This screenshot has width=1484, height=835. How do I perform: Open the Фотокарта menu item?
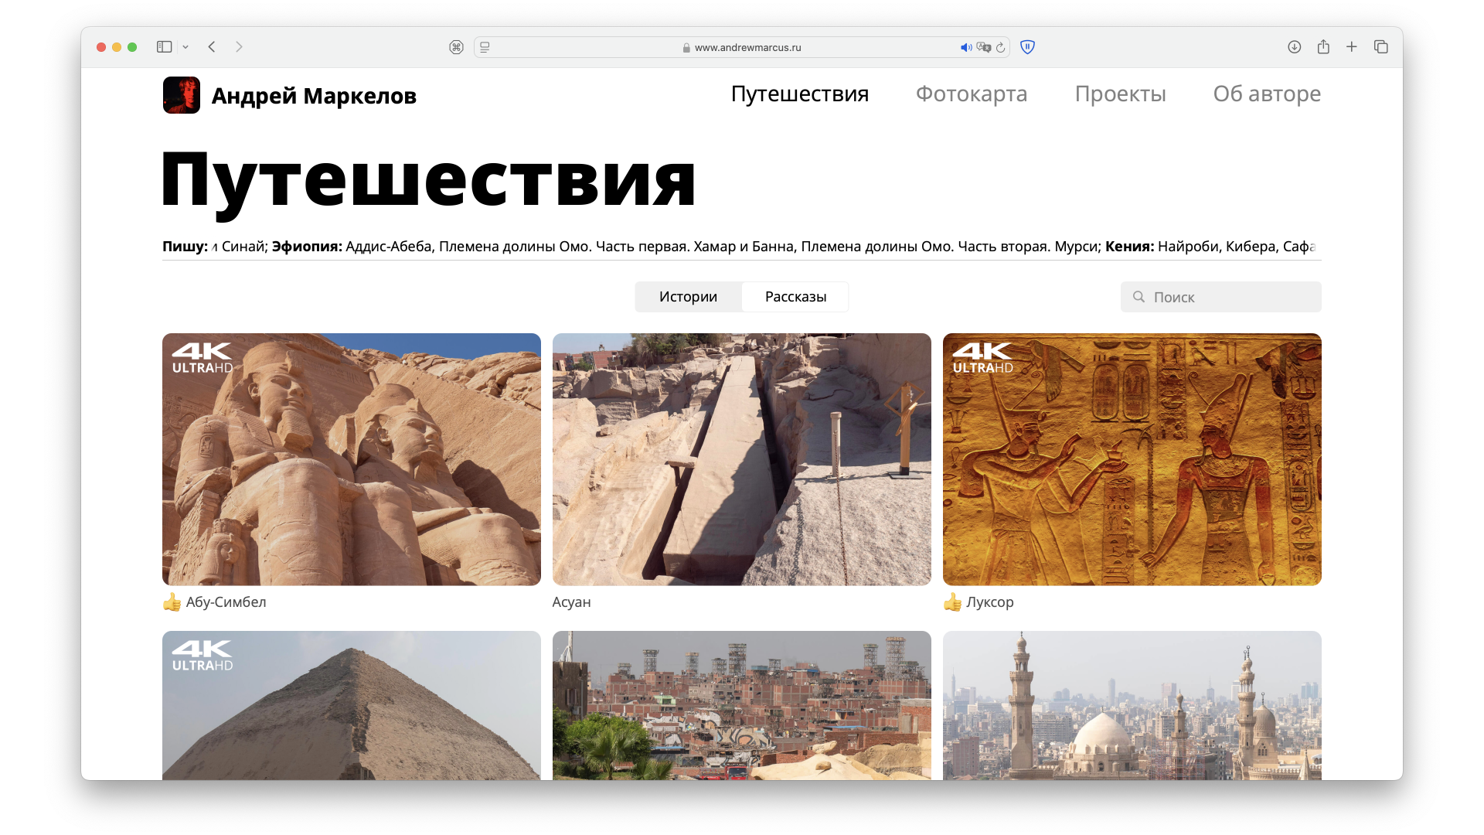[x=972, y=94]
